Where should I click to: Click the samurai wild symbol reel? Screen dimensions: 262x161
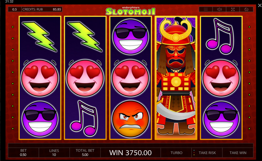tap(176, 78)
